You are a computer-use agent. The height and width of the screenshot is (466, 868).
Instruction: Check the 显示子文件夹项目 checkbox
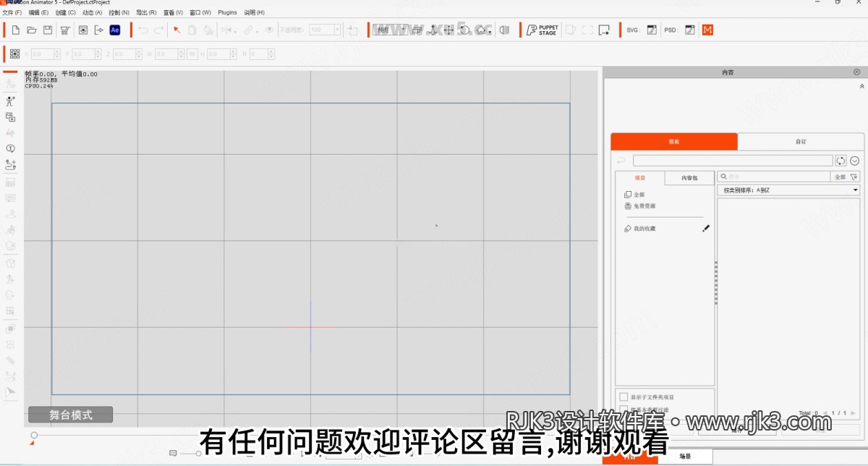[624, 397]
